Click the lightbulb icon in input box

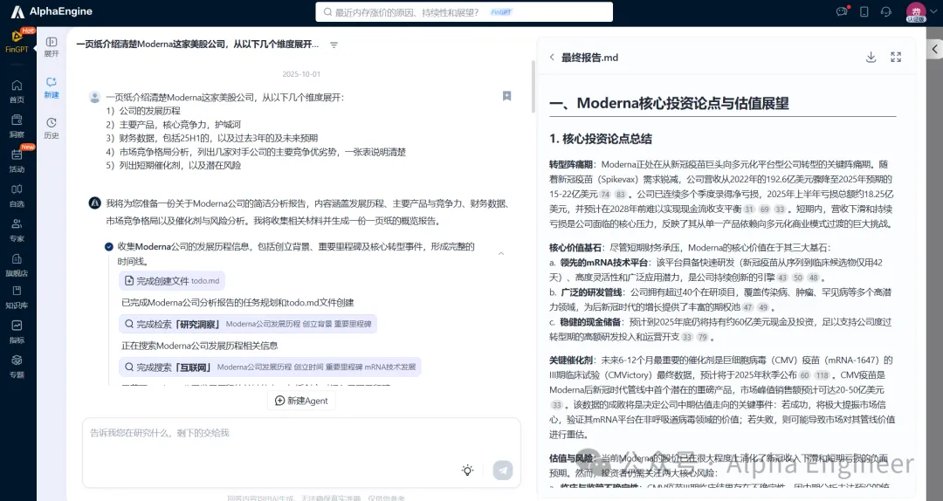[x=468, y=470]
